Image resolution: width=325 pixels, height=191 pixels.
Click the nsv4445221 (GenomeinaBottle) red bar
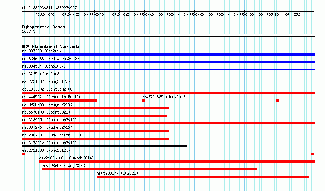click(x=59, y=100)
